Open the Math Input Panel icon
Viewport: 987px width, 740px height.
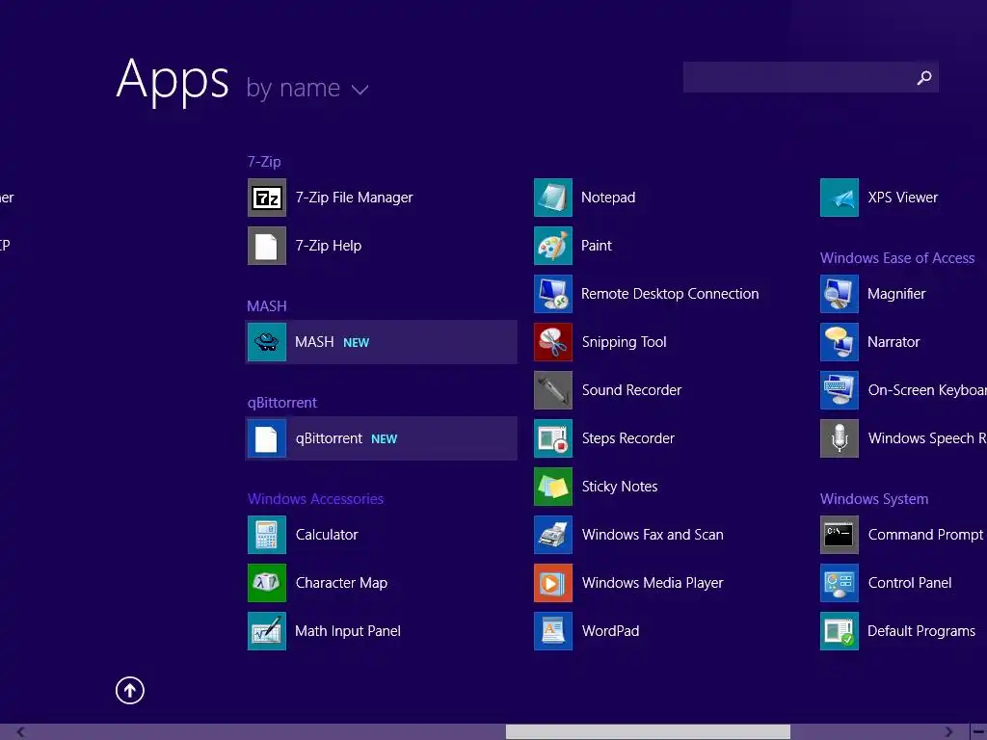coord(267,631)
